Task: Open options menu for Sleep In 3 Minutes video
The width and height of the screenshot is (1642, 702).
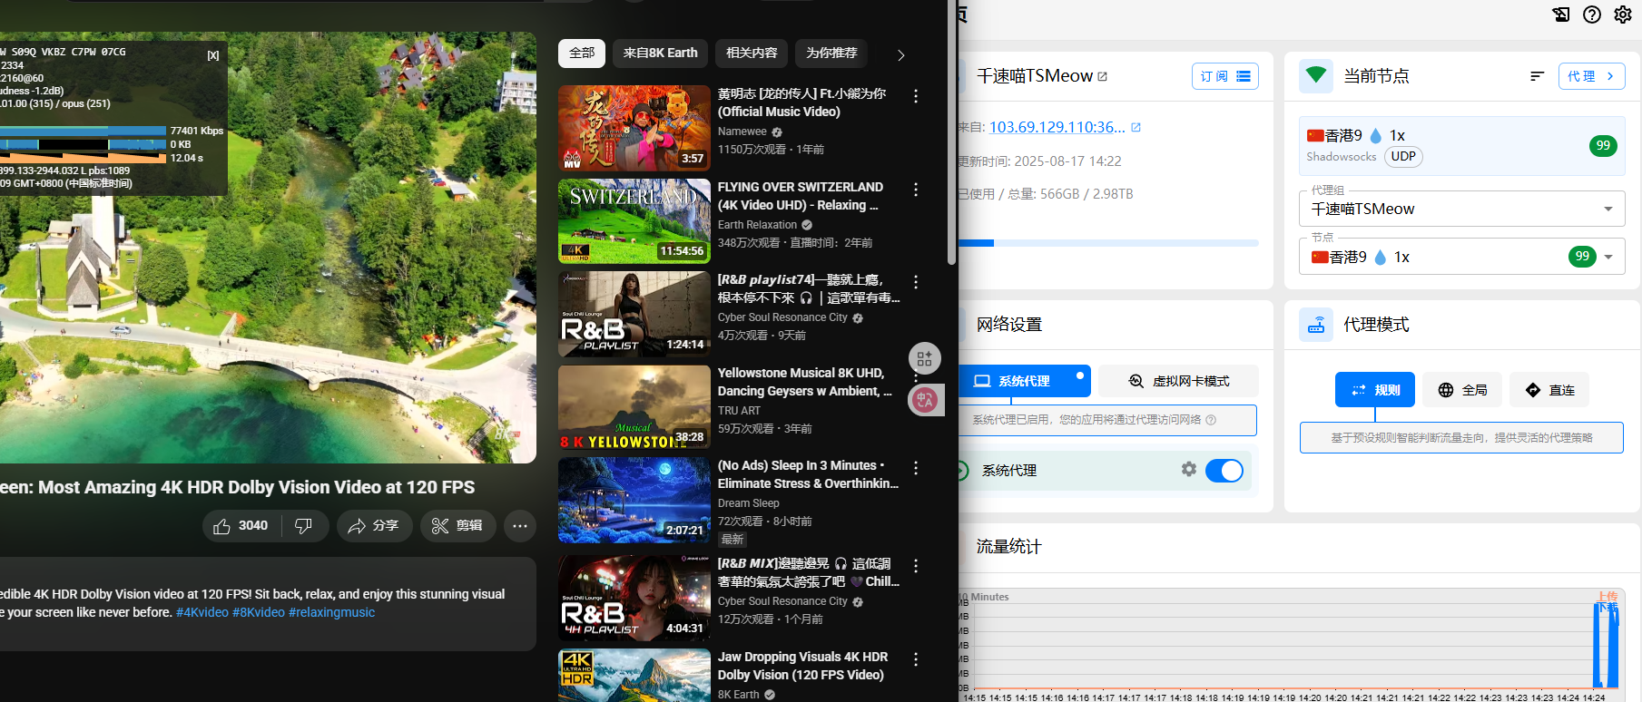Action: 916,468
